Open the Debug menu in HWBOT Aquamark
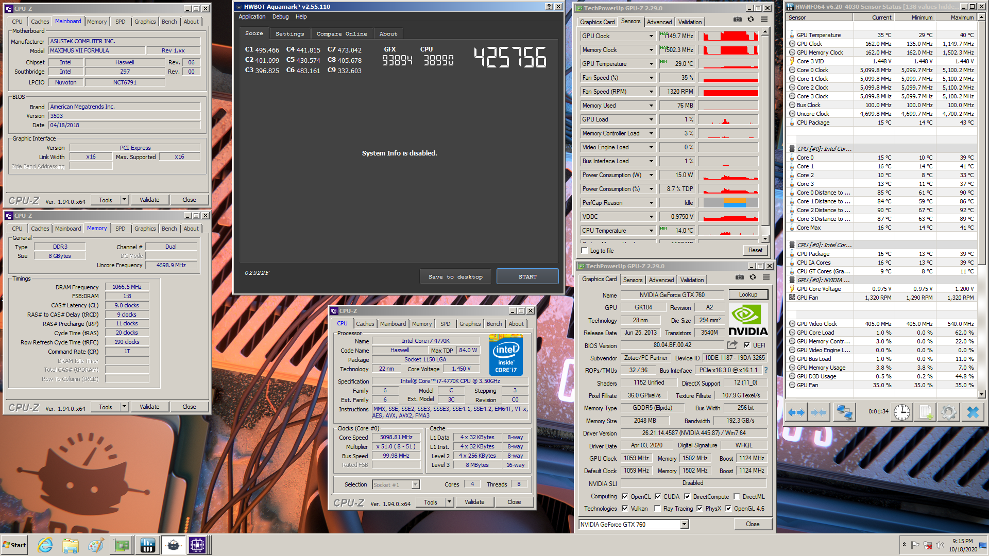The image size is (989, 556). click(x=280, y=17)
